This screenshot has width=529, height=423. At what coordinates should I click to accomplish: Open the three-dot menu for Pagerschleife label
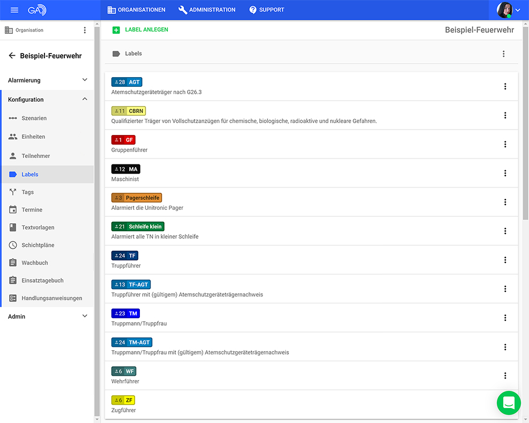click(505, 202)
